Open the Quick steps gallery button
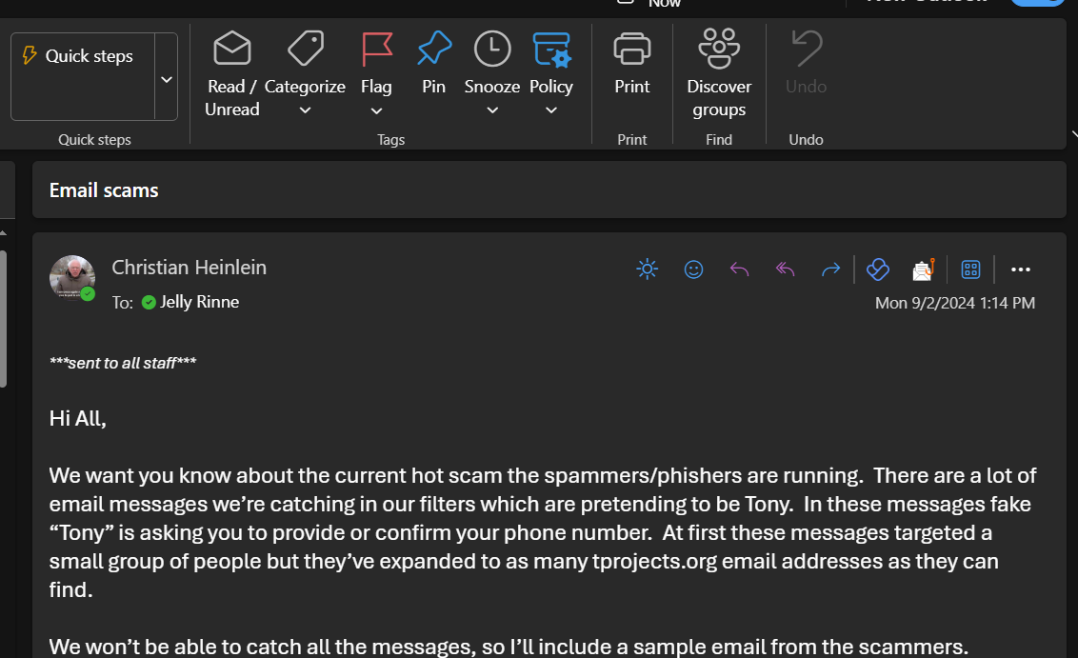The width and height of the screenshot is (1078, 658). point(83,76)
